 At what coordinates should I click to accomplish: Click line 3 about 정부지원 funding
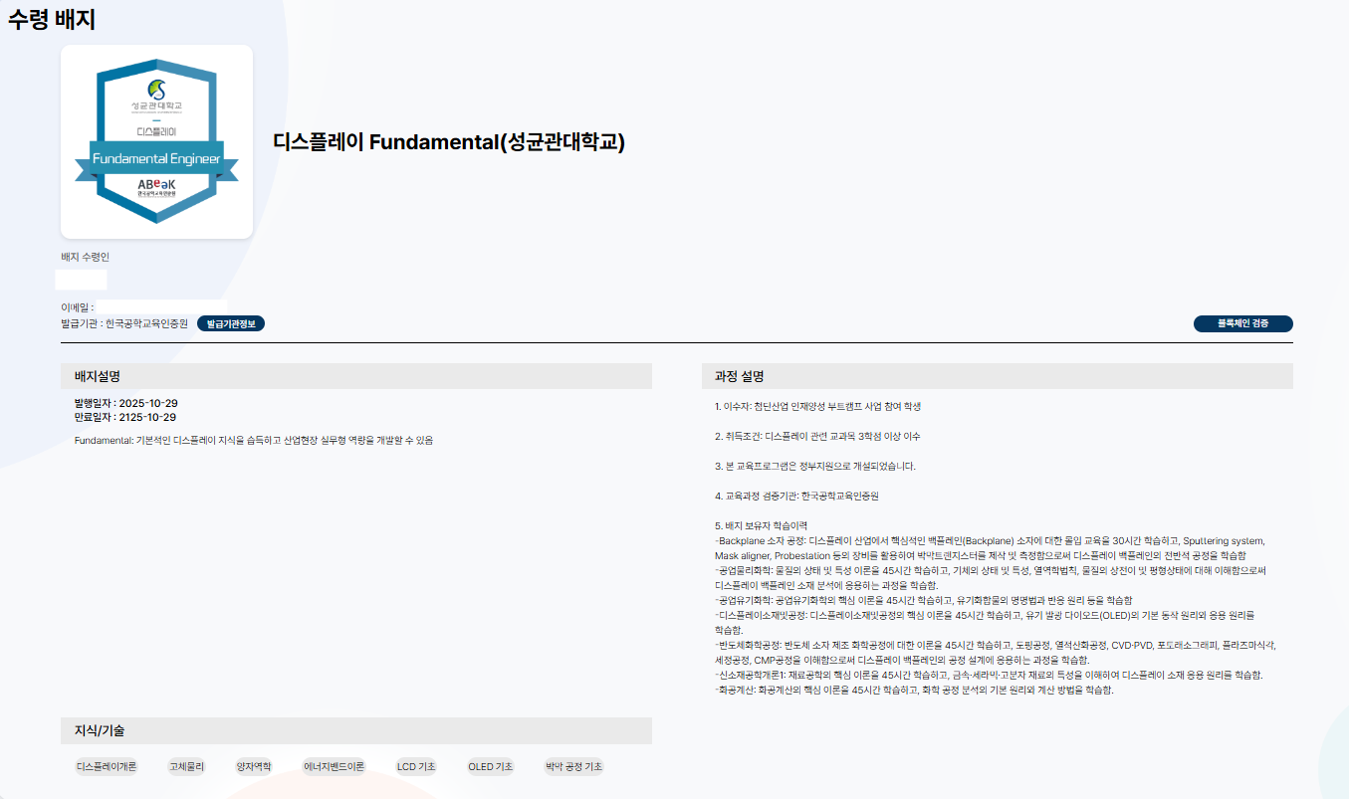pyautogui.click(x=814, y=466)
